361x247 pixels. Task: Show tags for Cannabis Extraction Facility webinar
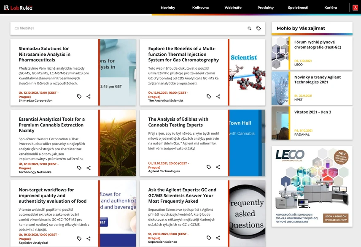(x=79, y=168)
